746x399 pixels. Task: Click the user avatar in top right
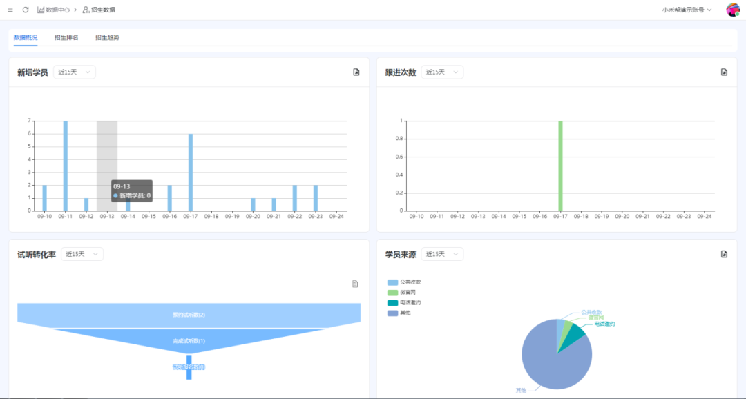733,10
